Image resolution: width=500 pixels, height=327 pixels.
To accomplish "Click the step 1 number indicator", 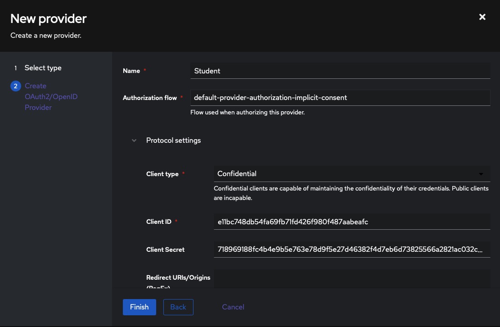I will click(15, 68).
